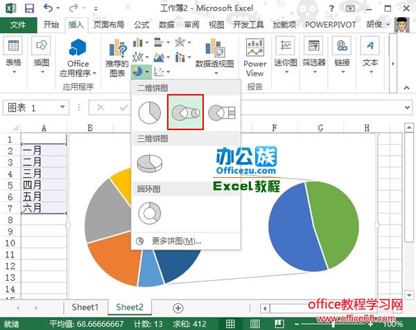Switch to Normal view in status bar
416x330 pixels.
(x=230, y=324)
